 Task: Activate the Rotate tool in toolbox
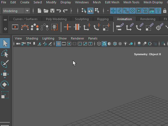coord(5,84)
